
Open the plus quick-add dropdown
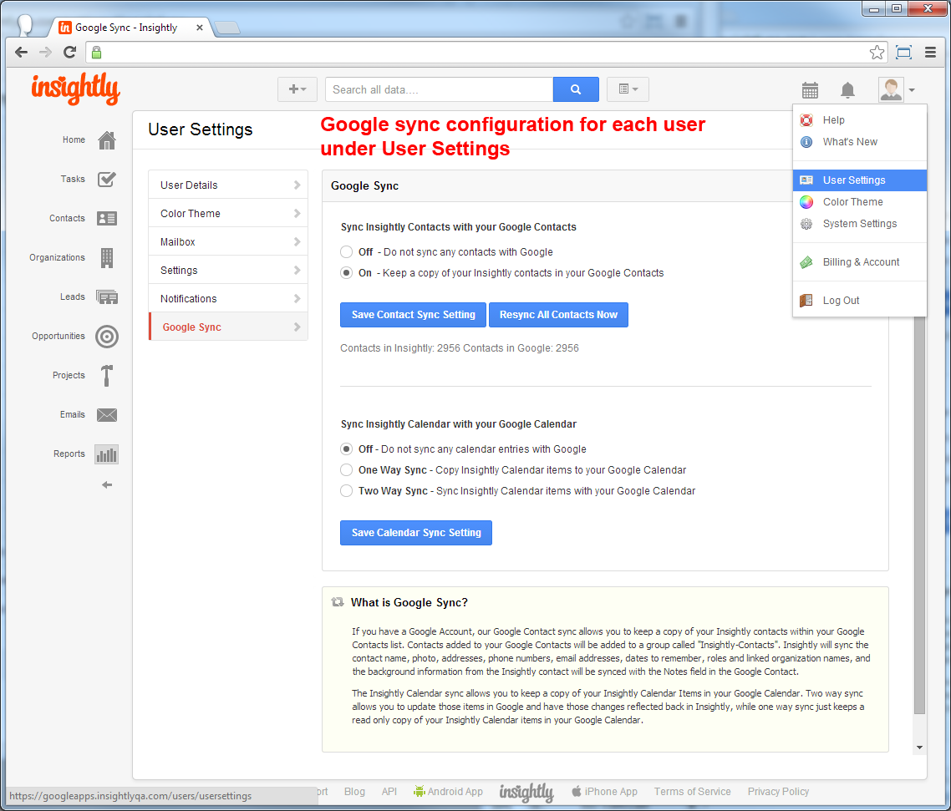pyautogui.click(x=298, y=89)
